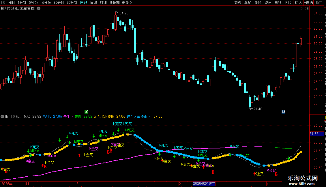This screenshot has width=326, height=187.
Task: Click month 11 on the time axis
Action: [27, 184]
